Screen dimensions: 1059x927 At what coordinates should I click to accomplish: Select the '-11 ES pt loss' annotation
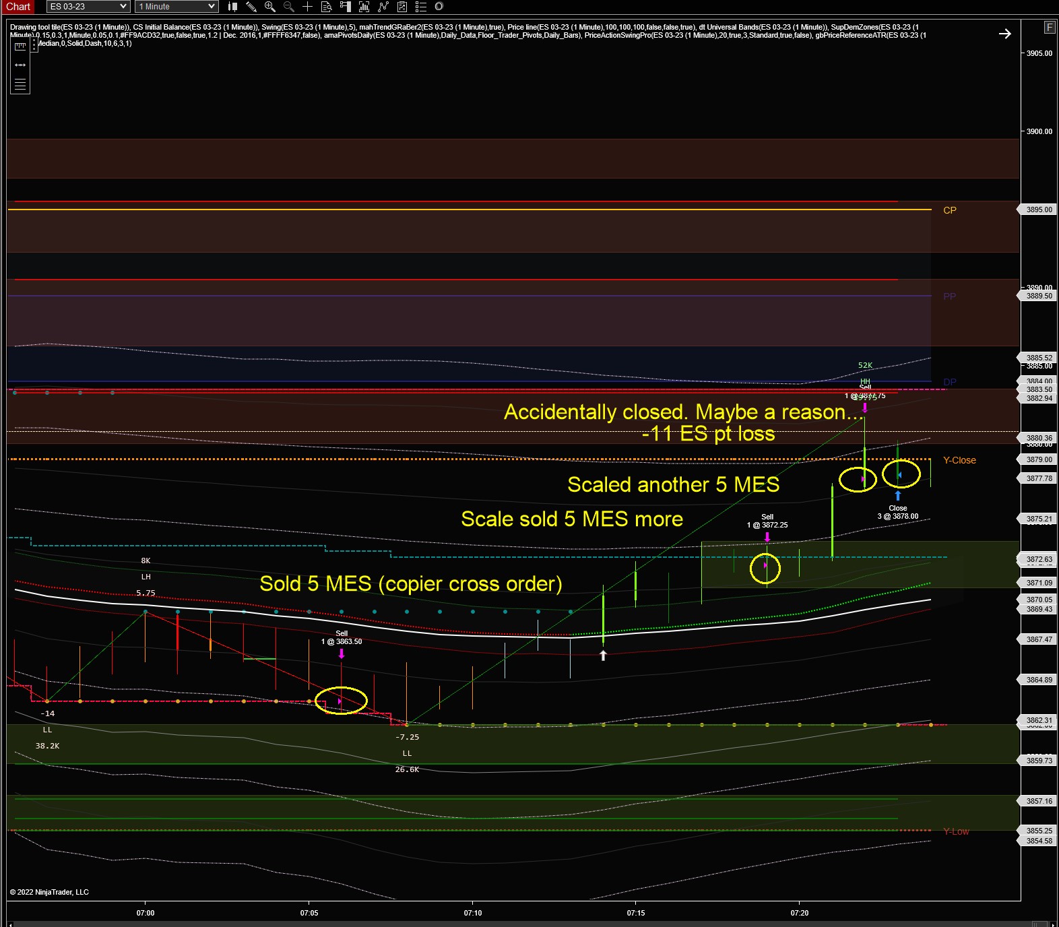click(x=708, y=433)
